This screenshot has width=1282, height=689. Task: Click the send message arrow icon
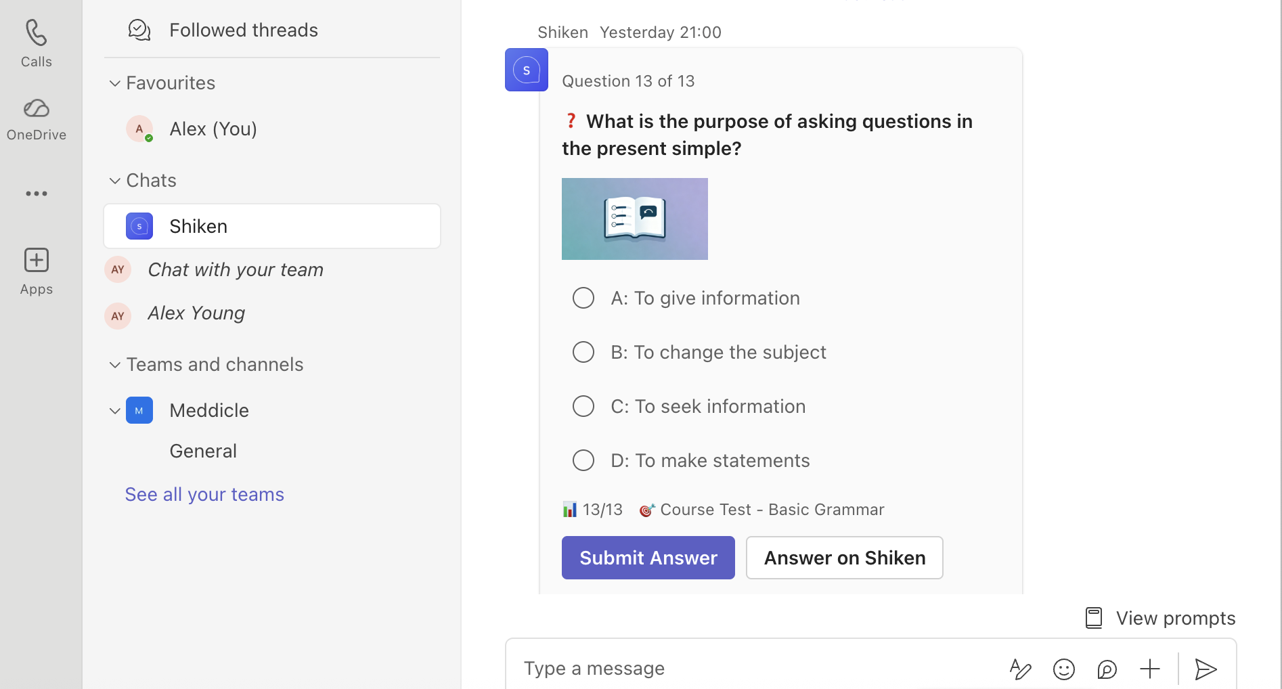(1206, 669)
